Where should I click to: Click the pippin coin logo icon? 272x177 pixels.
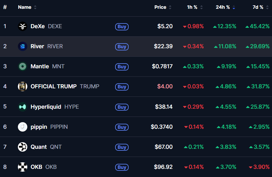23,127
